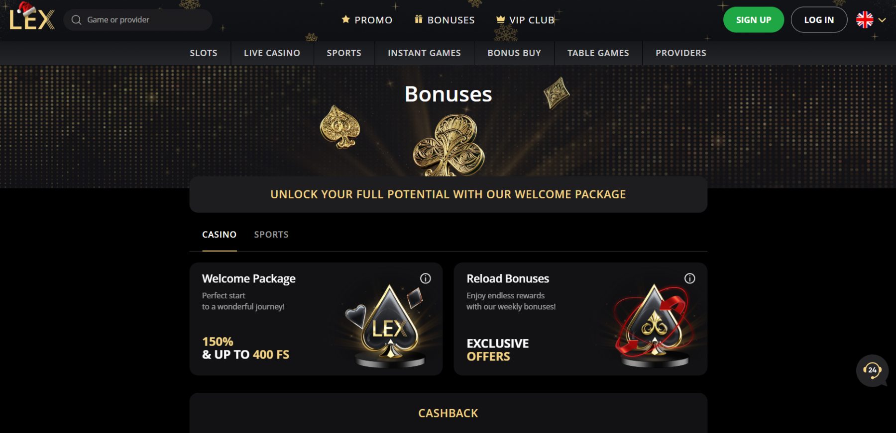896x433 pixels.
Task: Click the star icon beside Promo
Action: (x=345, y=19)
